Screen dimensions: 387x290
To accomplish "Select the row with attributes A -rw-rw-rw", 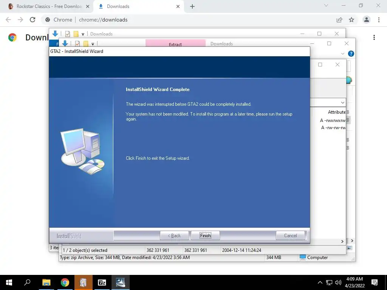I will pyautogui.click(x=333, y=128).
